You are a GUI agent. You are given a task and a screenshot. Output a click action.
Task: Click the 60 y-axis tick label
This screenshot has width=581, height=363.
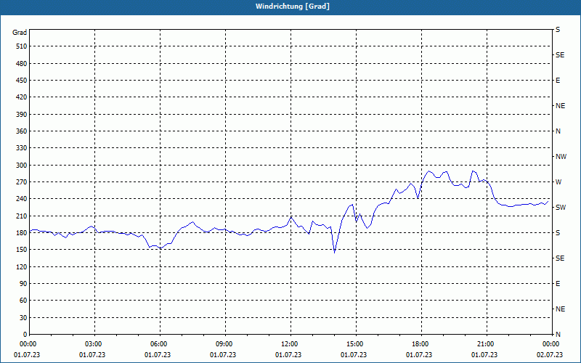[23, 301]
